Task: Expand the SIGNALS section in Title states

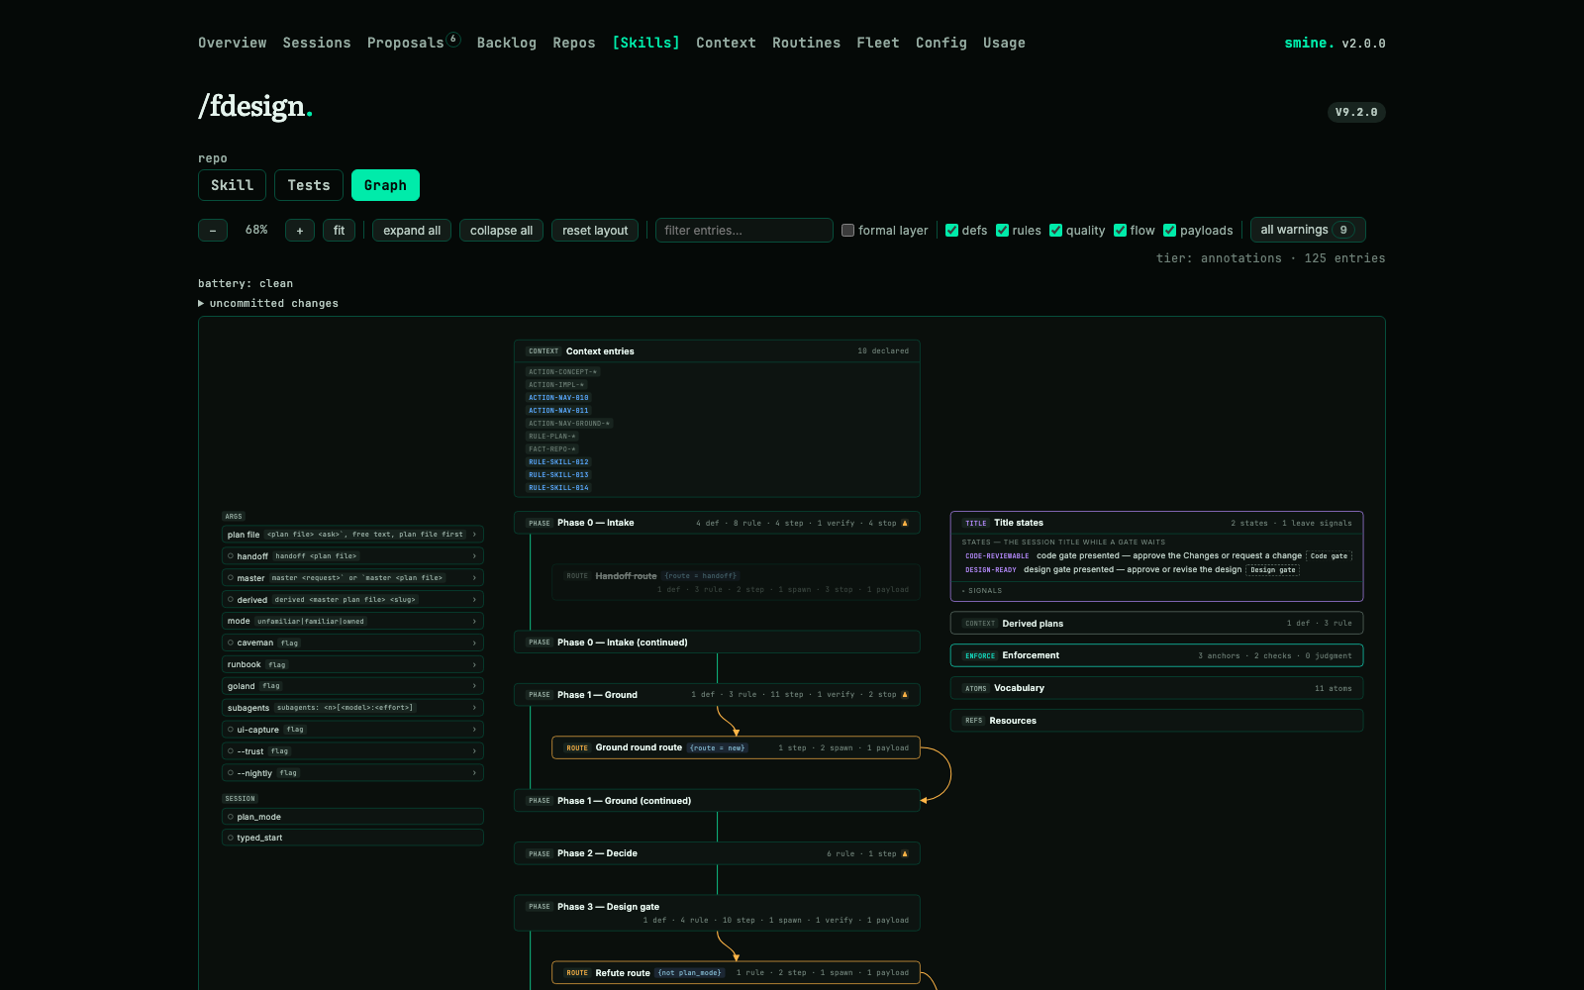Action: pyautogui.click(x=982, y=591)
